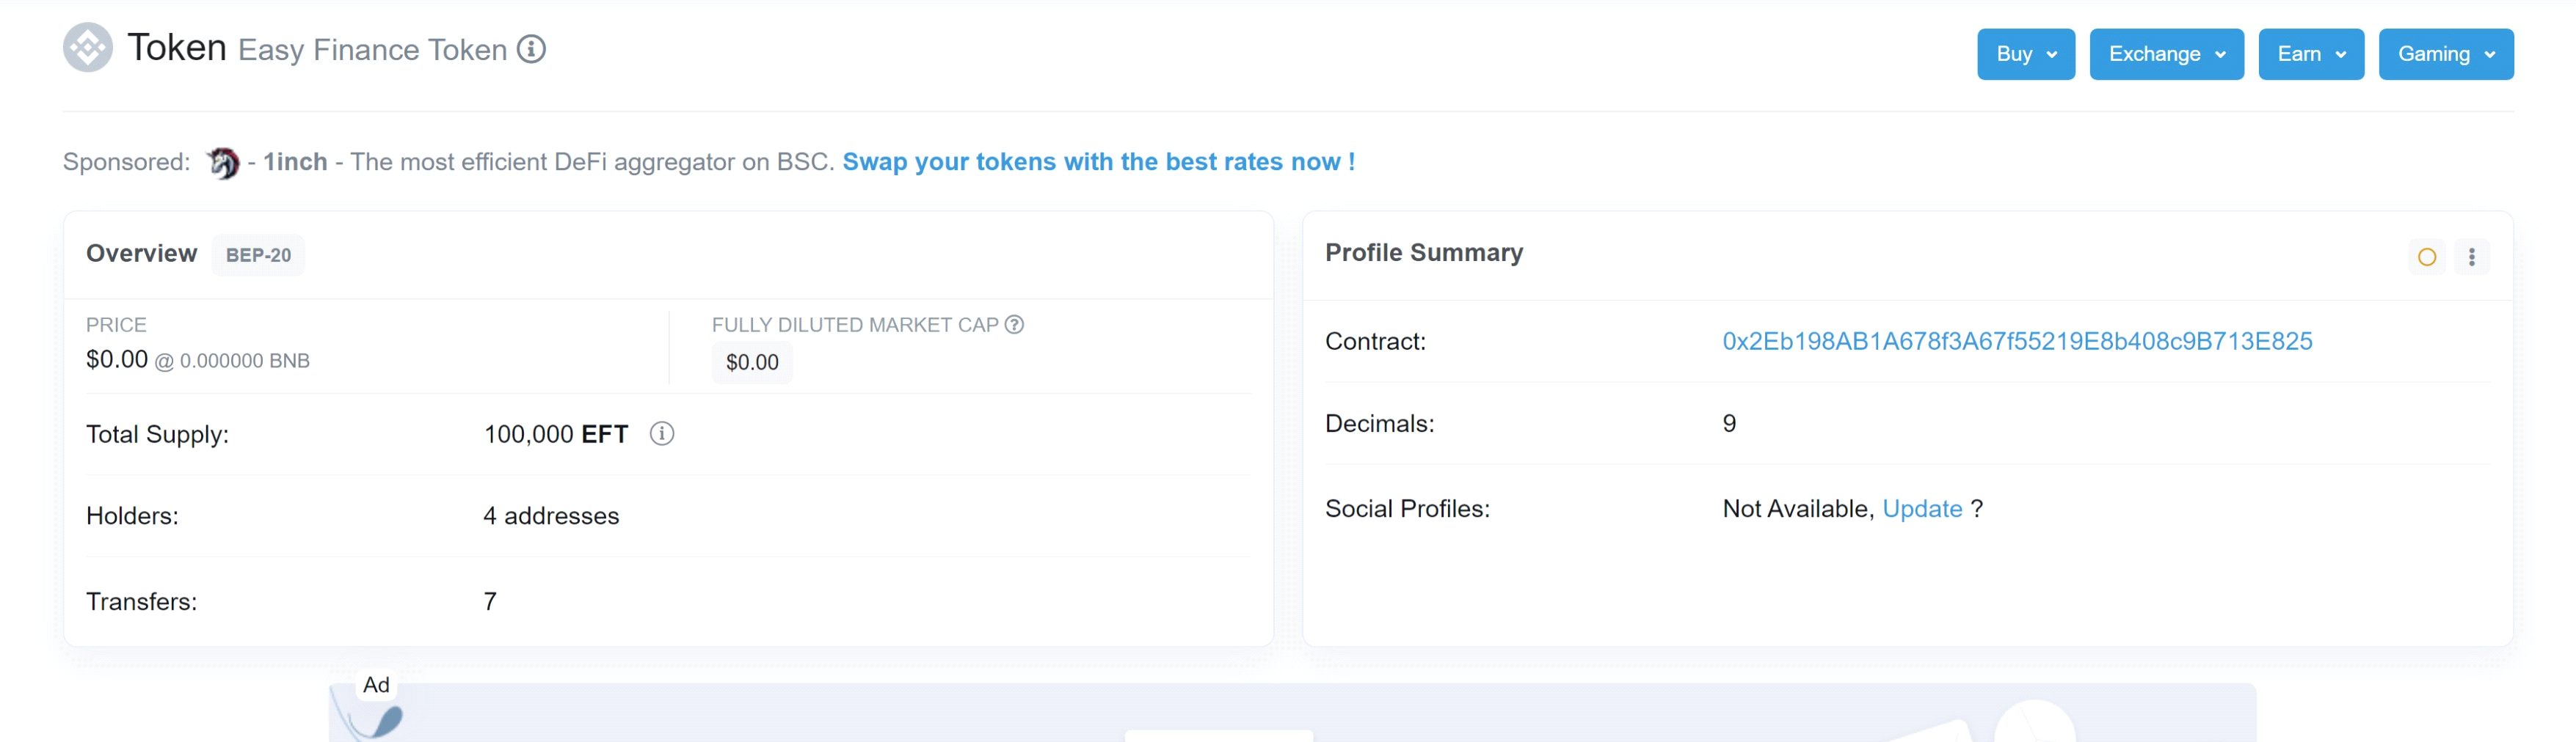
Task: Click the token logo icon
Action: (88, 48)
